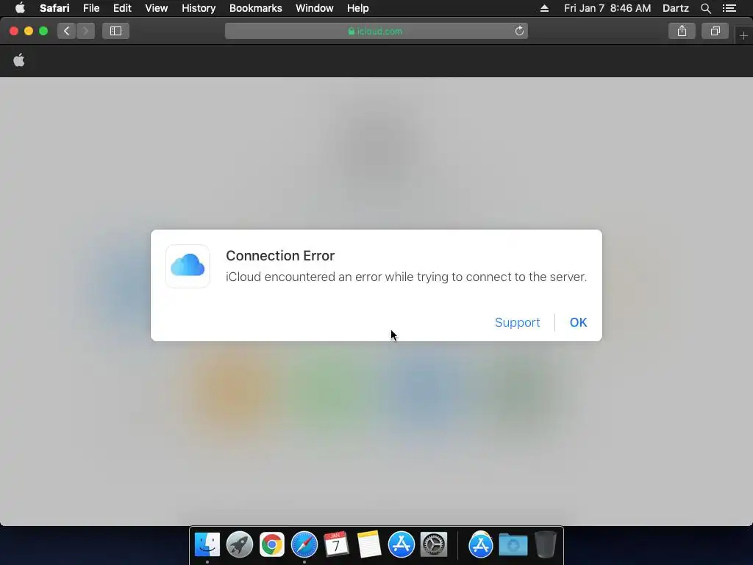This screenshot has height=565, width=753.
Task: Open the App Store icon next to Notes
Action: point(401,544)
